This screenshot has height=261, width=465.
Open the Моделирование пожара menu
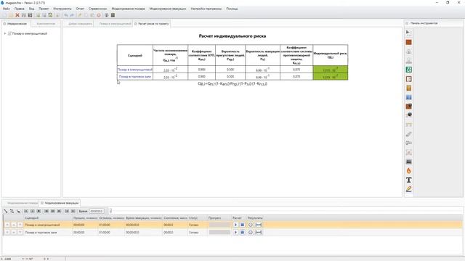coord(128,9)
